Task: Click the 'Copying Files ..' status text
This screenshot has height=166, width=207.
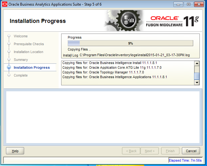Action: pos(79,49)
